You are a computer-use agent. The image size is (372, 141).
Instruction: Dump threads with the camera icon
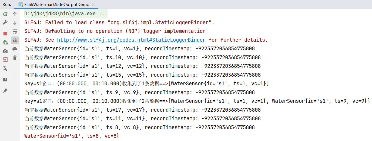click(x=5, y=51)
